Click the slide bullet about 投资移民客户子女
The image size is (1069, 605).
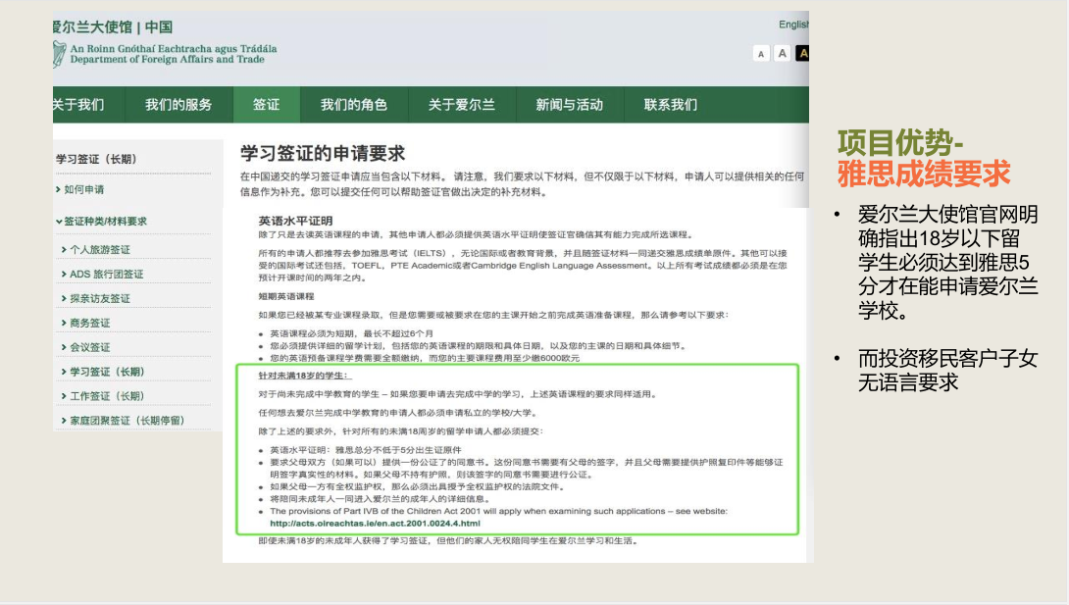947,371
